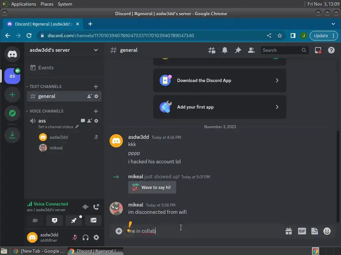341x255 pixels.
Task: Open a new Chrome tab
Action: click(90, 24)
